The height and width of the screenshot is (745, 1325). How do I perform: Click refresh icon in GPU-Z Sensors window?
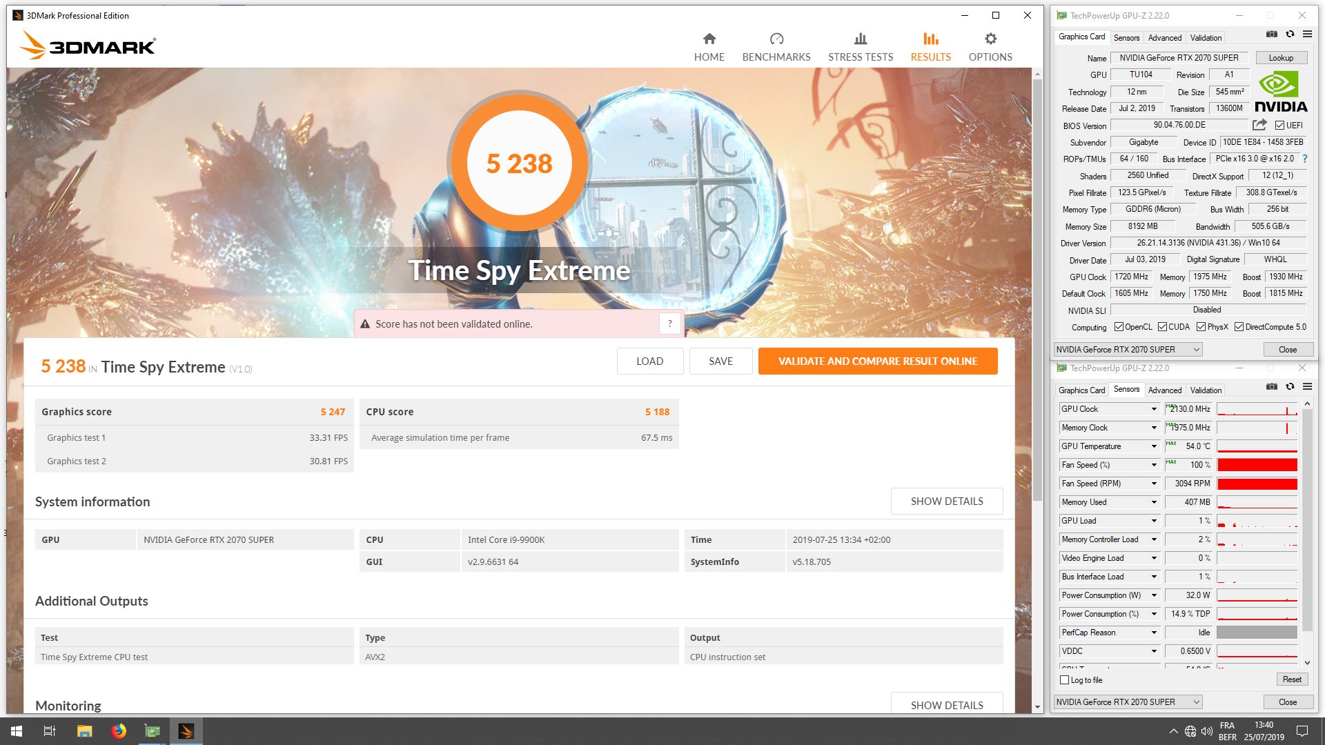click(1290, 386)
